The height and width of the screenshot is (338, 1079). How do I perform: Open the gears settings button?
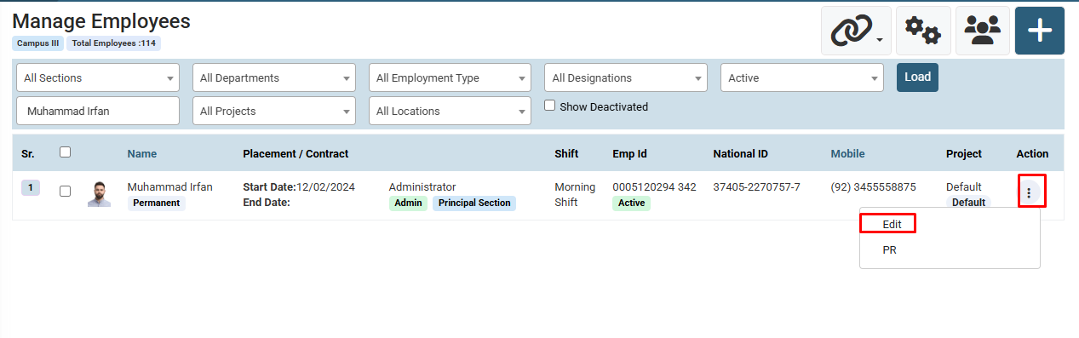[923, 31]
